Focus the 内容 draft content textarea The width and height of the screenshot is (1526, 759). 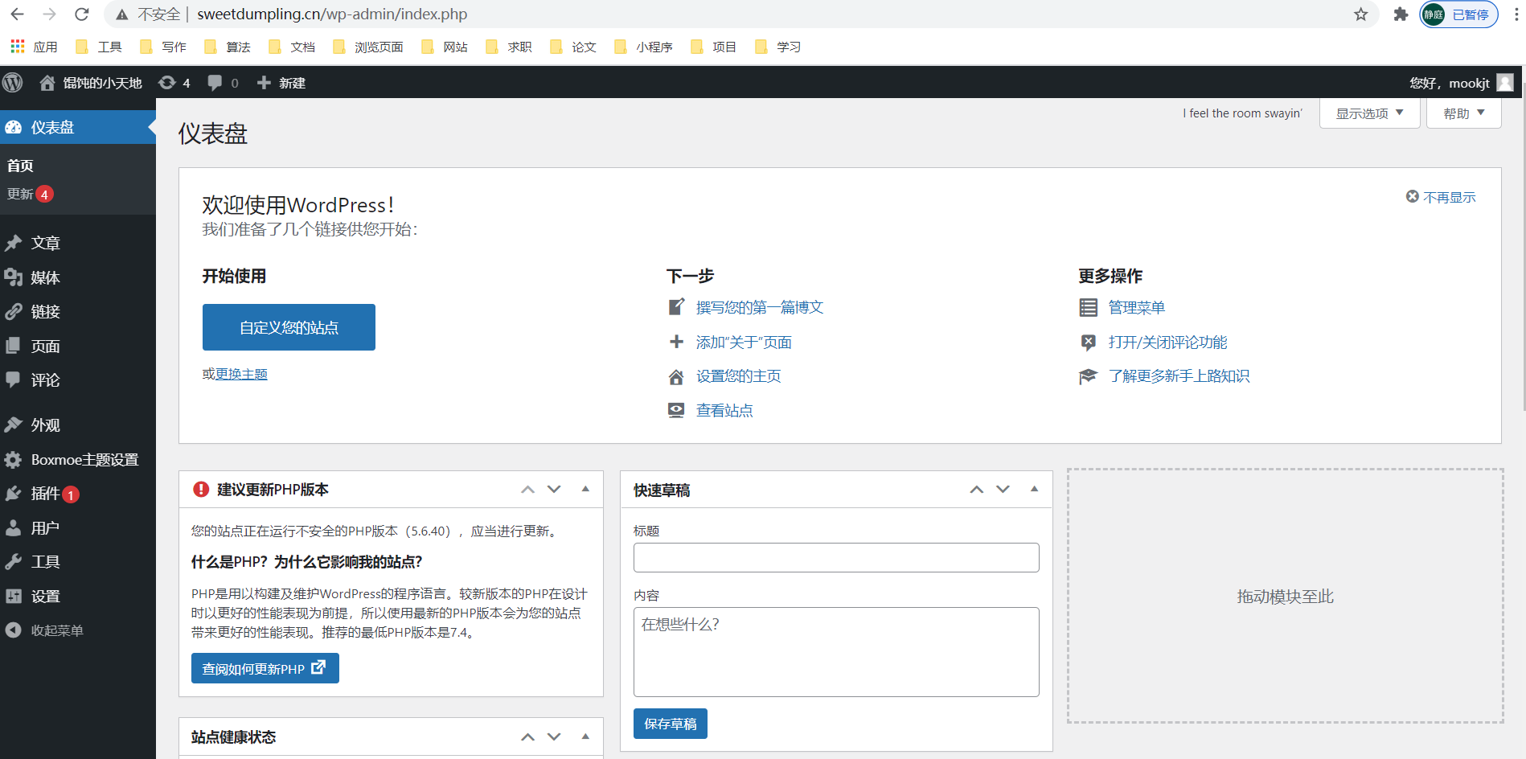point(836,651)
